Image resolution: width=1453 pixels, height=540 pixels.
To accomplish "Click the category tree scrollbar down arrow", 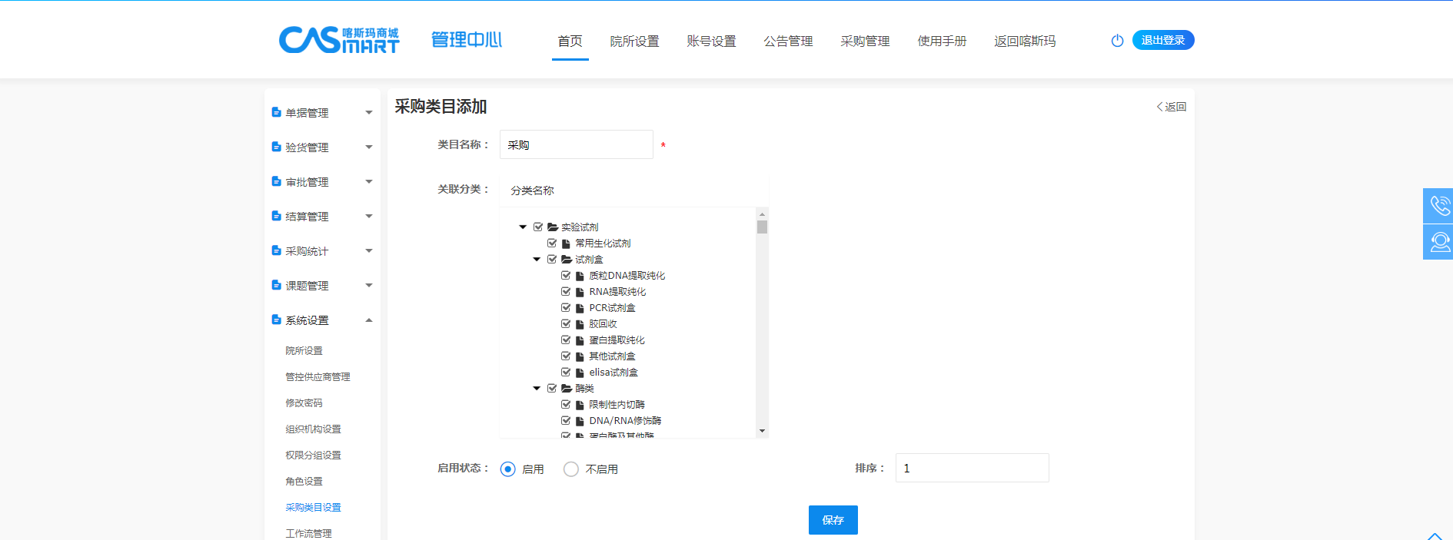I will point(762,431).
